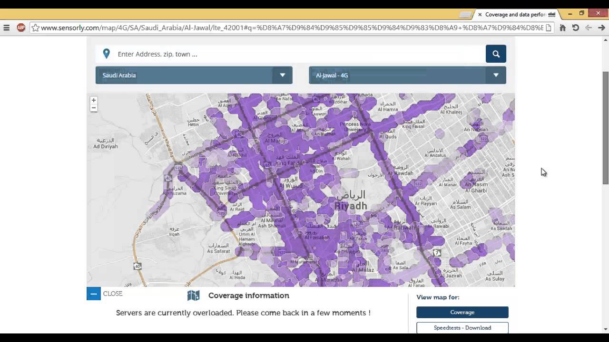Click the search magnifier button
This screenshot has height=342, width=609.
[496, 54]
